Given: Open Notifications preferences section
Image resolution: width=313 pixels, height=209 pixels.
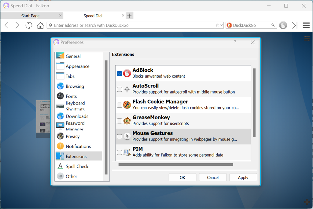Looking at the screenshot, I should [79, 146].
